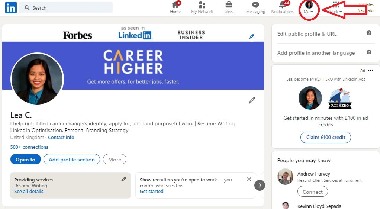
Task: Open Andrew Harvey name link
Action: [x=313, y=174]
